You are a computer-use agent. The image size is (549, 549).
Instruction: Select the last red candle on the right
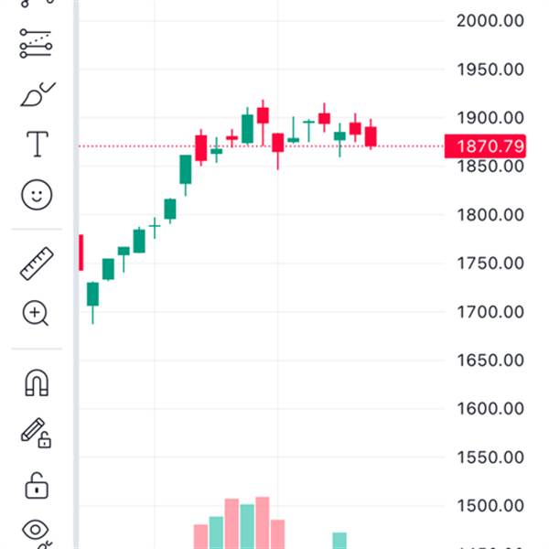(x=371, y=136)
